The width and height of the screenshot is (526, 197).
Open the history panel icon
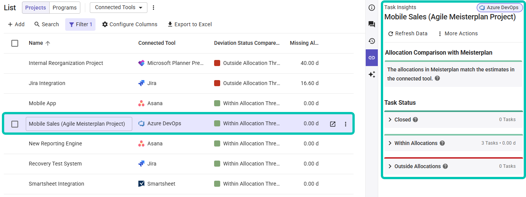tap(372, 41)
